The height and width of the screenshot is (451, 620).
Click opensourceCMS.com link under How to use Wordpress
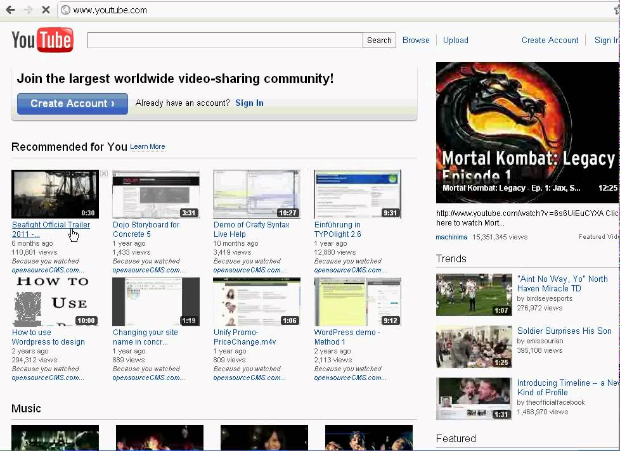(x=48, y=378)
